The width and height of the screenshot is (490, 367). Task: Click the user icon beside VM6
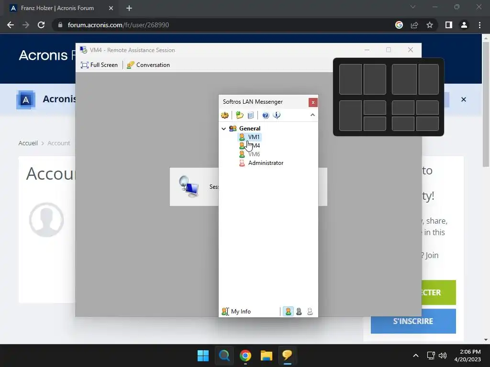[x=242, y=154]
